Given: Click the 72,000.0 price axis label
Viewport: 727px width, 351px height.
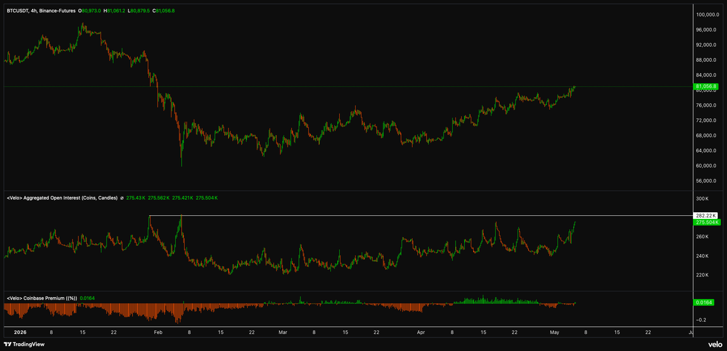Looking at the screenshot, I should [708, 121].
